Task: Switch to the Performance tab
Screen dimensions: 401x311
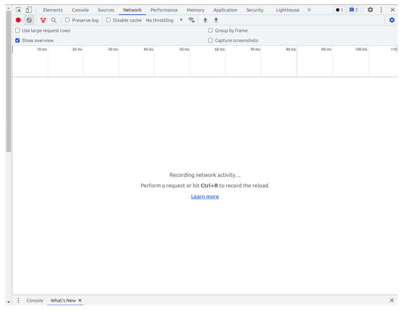Action: pyautogui.click(x=164, y=10)
